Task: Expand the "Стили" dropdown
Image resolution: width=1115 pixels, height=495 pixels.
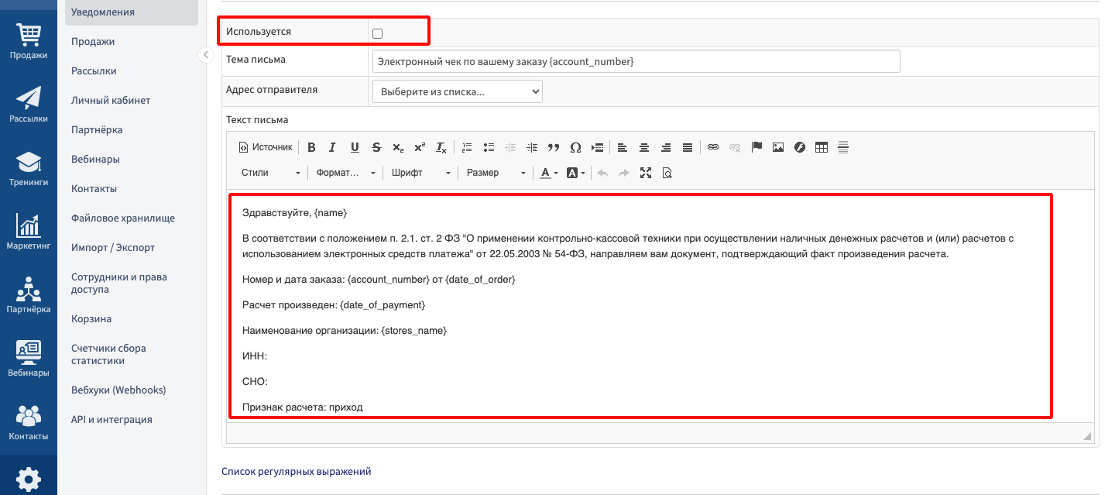Action: click(x=270, y=173)
